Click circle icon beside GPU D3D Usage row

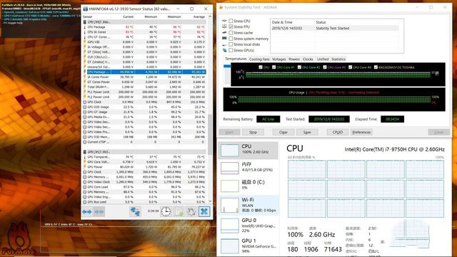[x=85, y=107]
